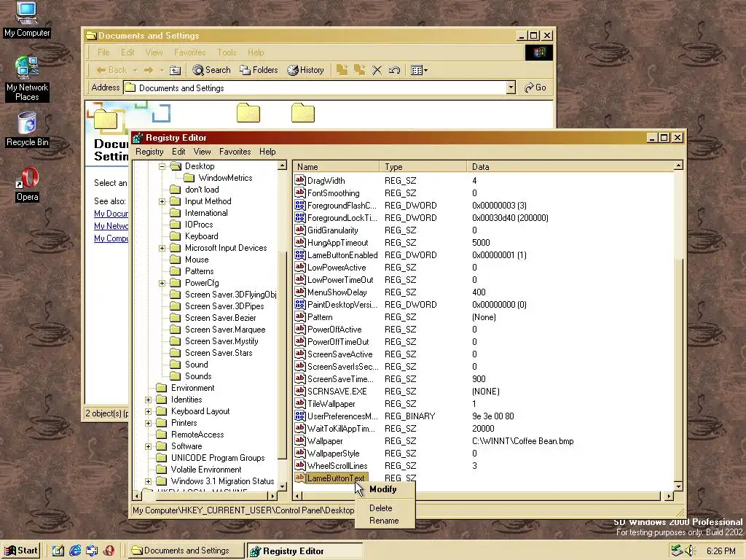Open the My Network link in Explorer pane
This screenshot has height=560, width=746.
pos(111,226)
